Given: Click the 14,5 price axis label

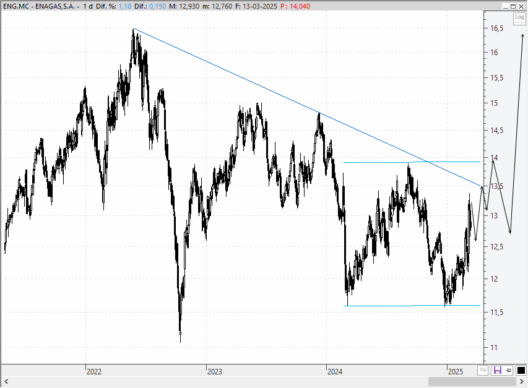Looking at the screenshot, I should tap(496, 130).
